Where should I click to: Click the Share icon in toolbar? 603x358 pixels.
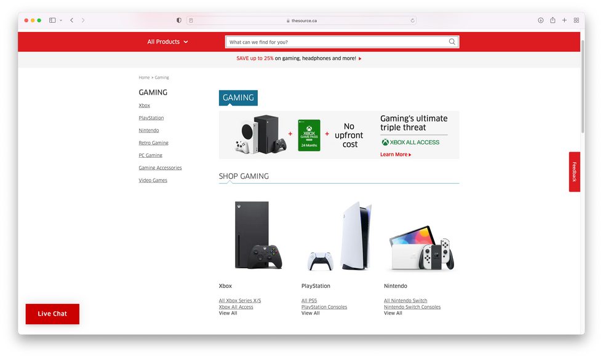coord(553,20)
